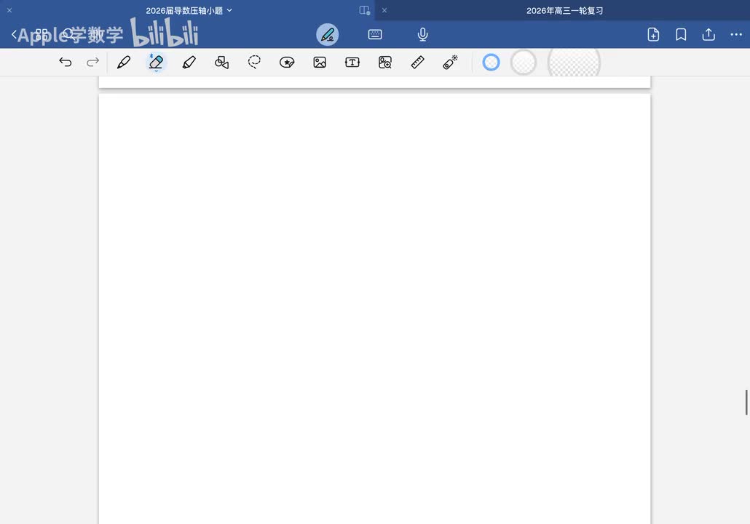This screenshot has height=524, width=750.
Task: Add a new page
Action: click(x=653, y=34)
